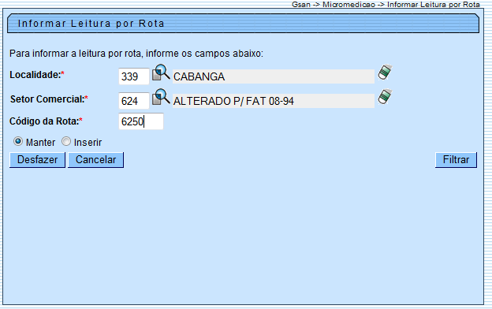Click the Cancelar button
The width and height of the screenshot is (492, 309).
pos(95,160)
